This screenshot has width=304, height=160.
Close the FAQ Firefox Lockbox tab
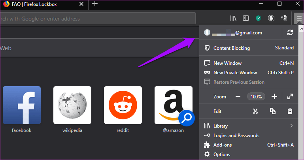click(x=81, y=4)
